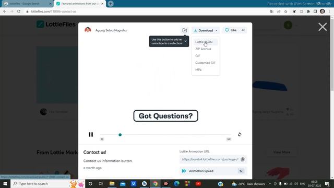Open Agung Setya Nugraha's avatar profile
The width and height of the screenshot is (334, 188).
pos(88,30)
